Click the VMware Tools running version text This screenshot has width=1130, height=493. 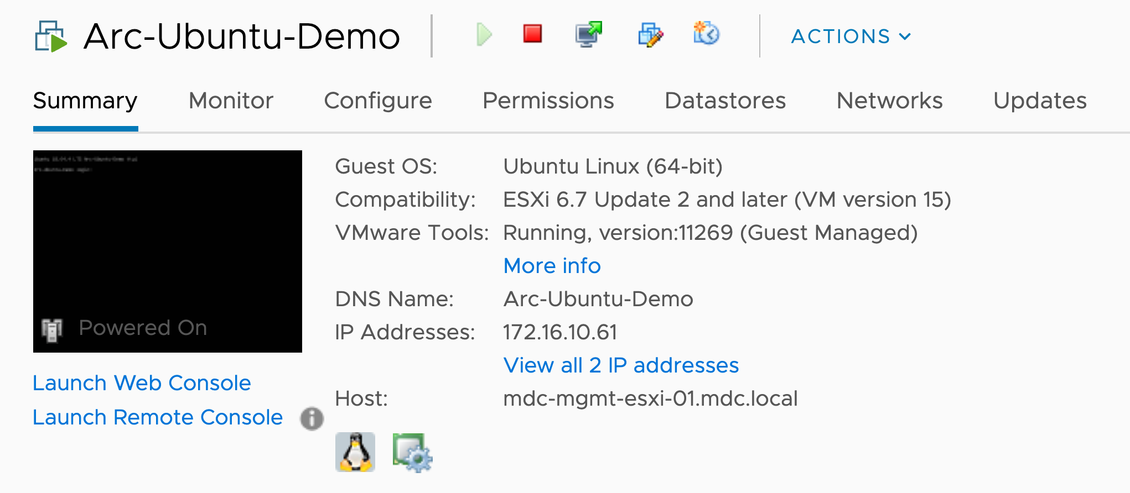pyautogui.click(x=711, y=233)
